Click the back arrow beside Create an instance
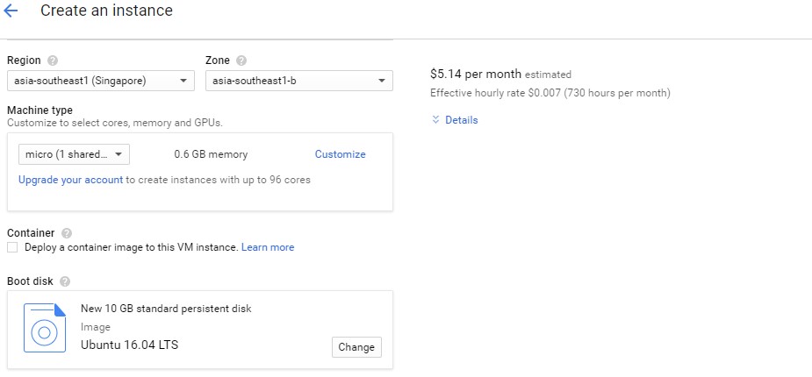 point(11,11)
